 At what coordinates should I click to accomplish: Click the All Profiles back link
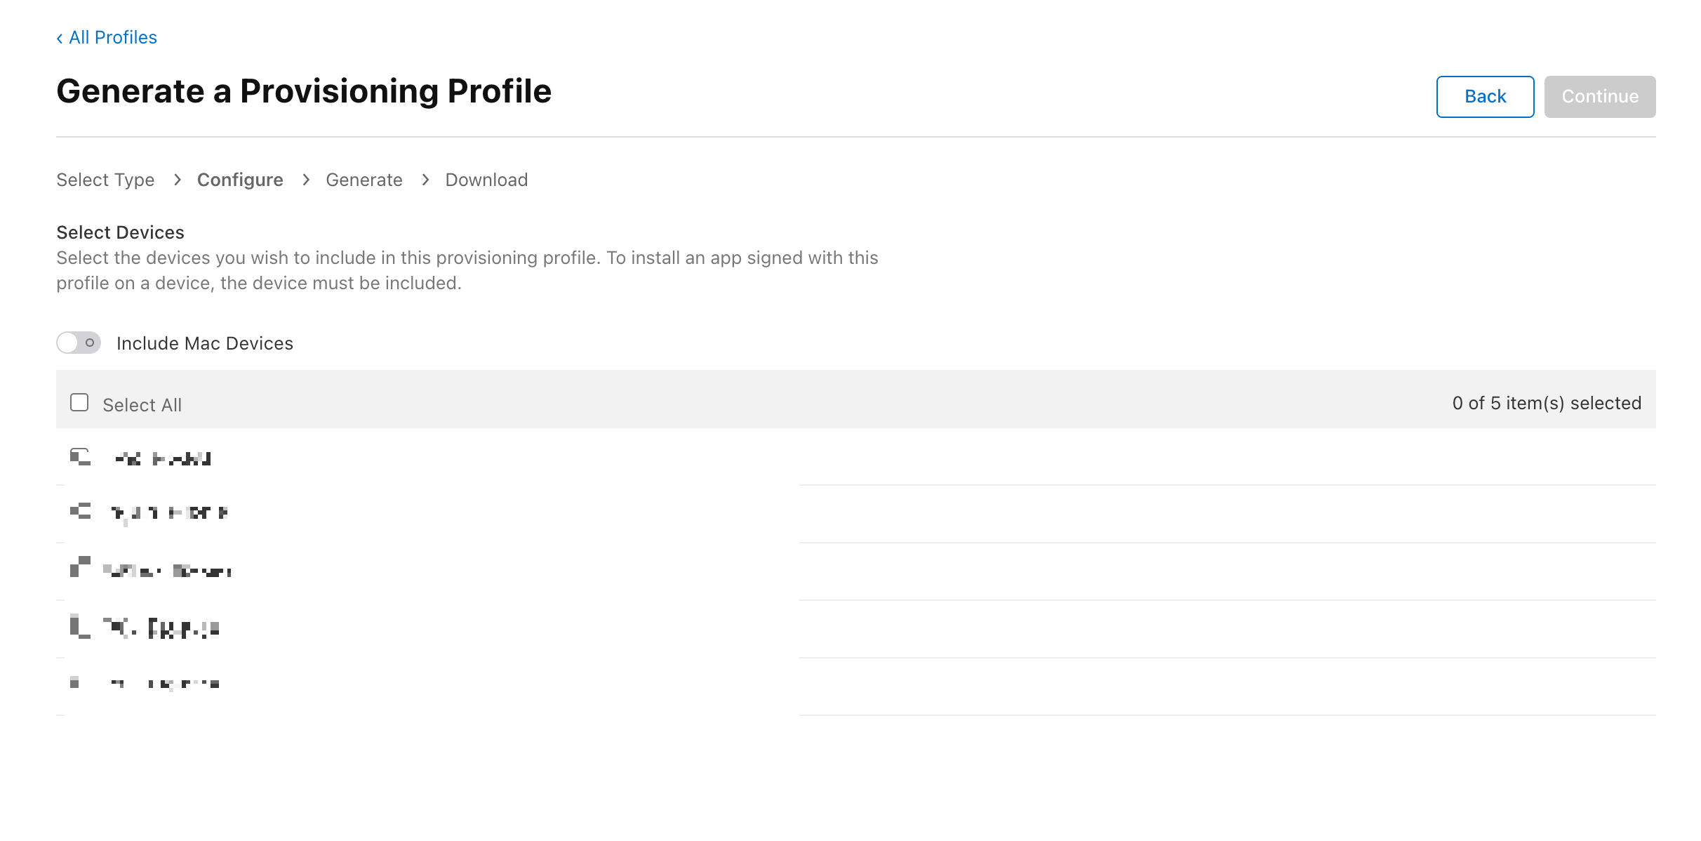(112, 38)
